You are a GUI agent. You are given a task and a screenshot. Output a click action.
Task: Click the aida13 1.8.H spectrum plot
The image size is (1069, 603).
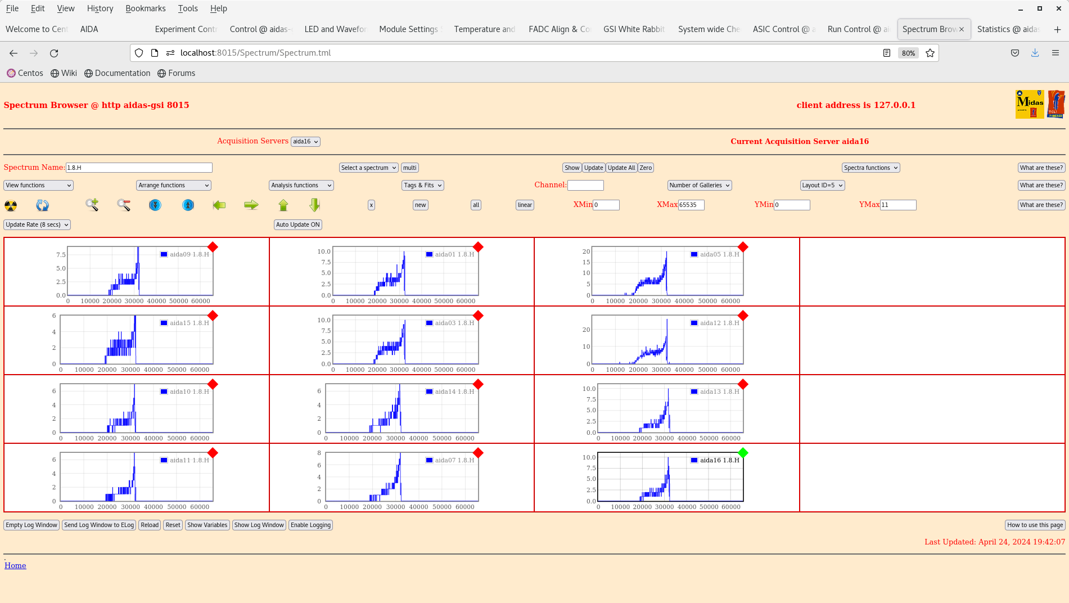tap(670, 408)
